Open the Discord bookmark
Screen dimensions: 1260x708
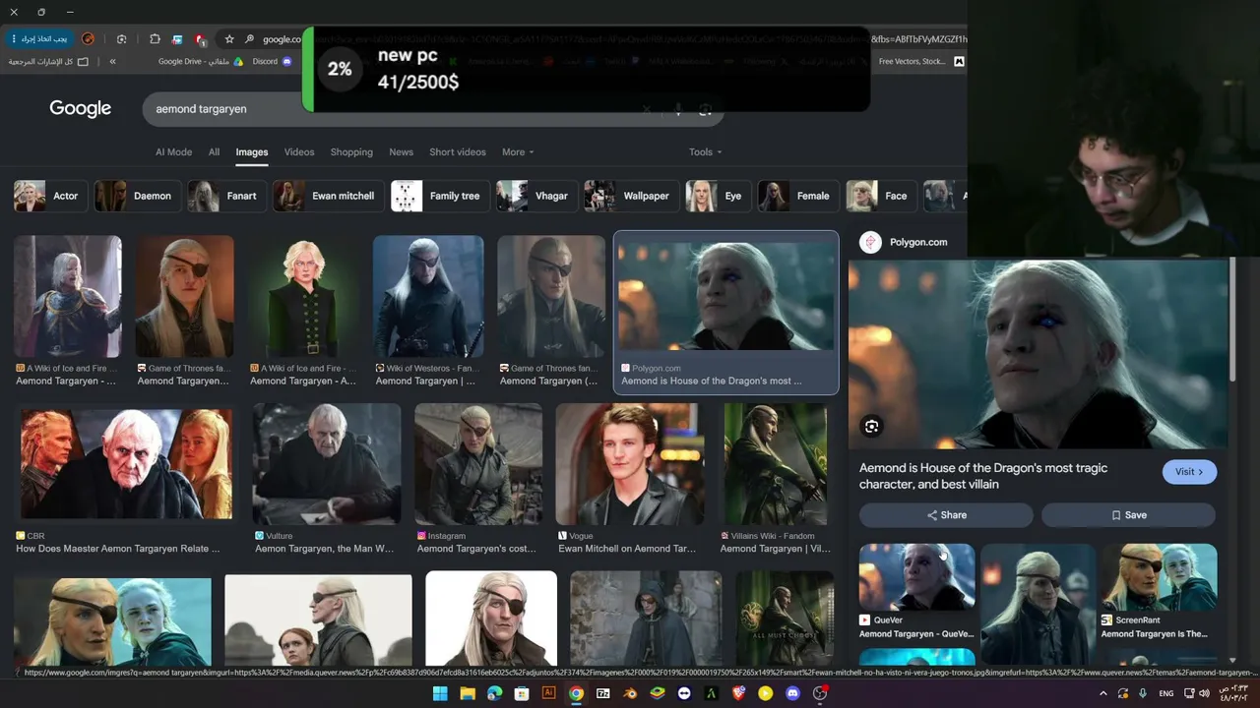coord(272,61)
